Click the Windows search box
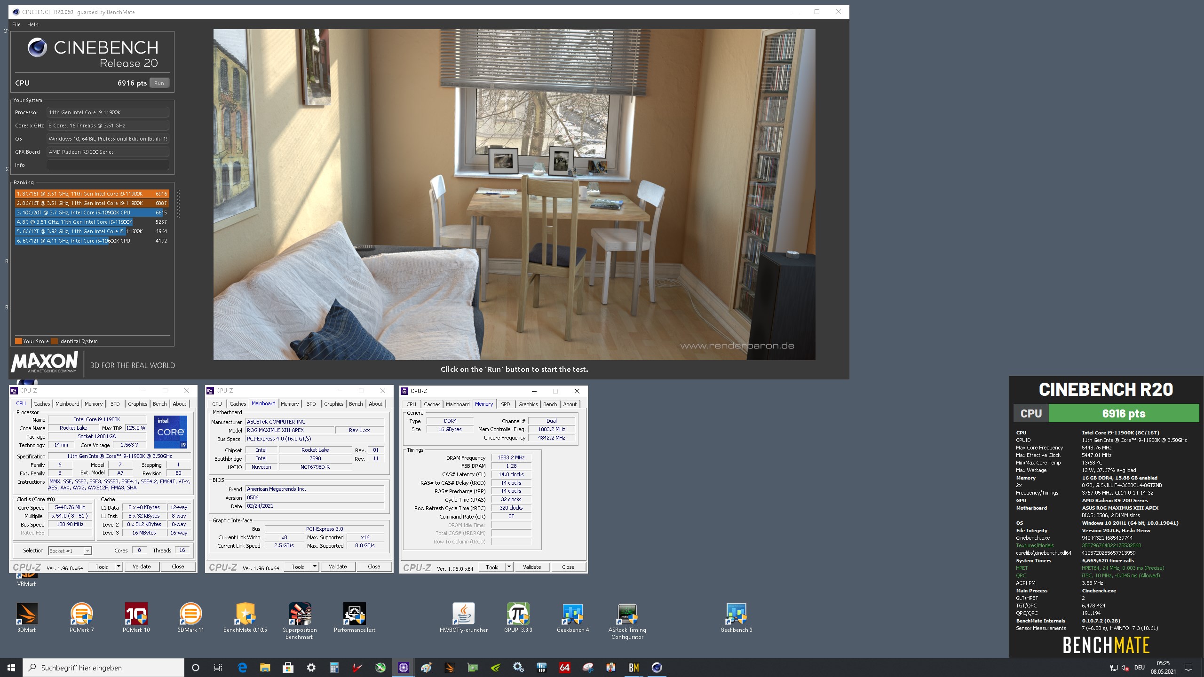The width and height of the screenshot is (1204, 677). (103, 668)
